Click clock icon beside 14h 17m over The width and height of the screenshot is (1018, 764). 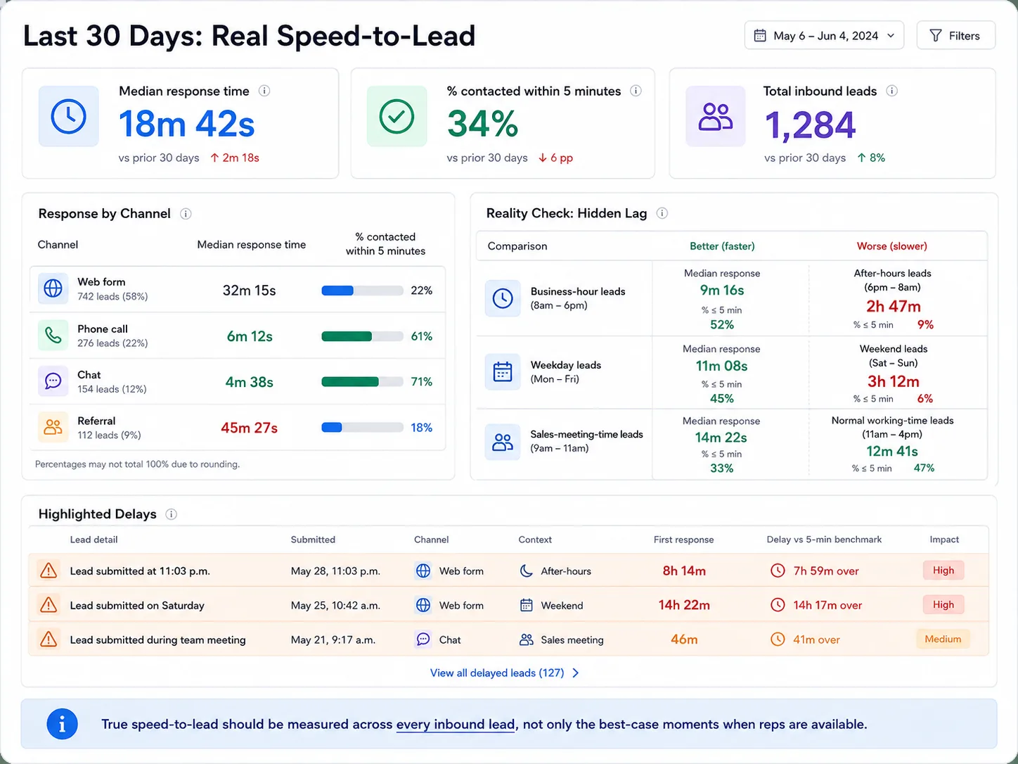click(x=778, y=604)
